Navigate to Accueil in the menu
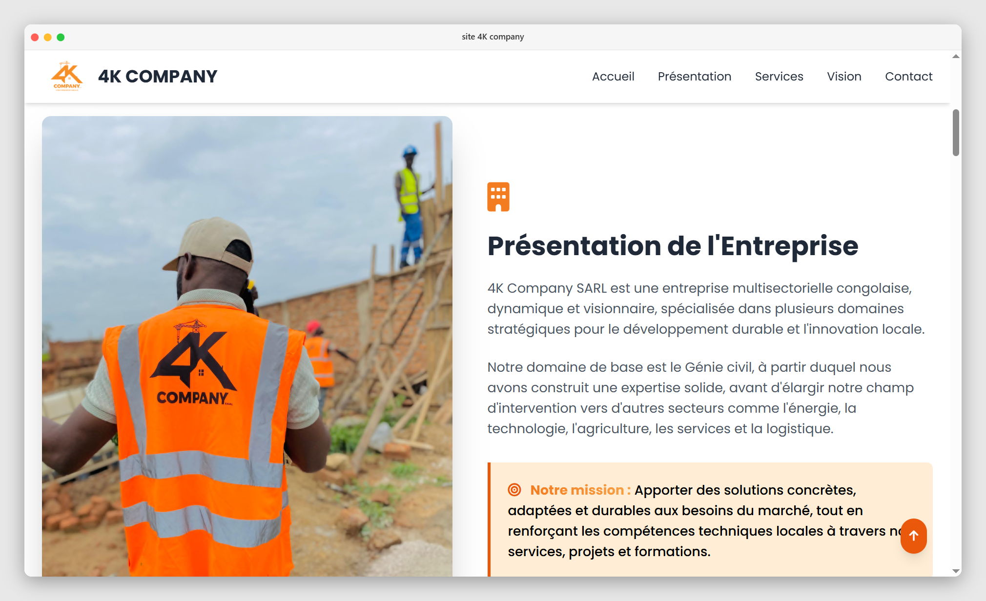Screen dimensions: 986x601 613,77
